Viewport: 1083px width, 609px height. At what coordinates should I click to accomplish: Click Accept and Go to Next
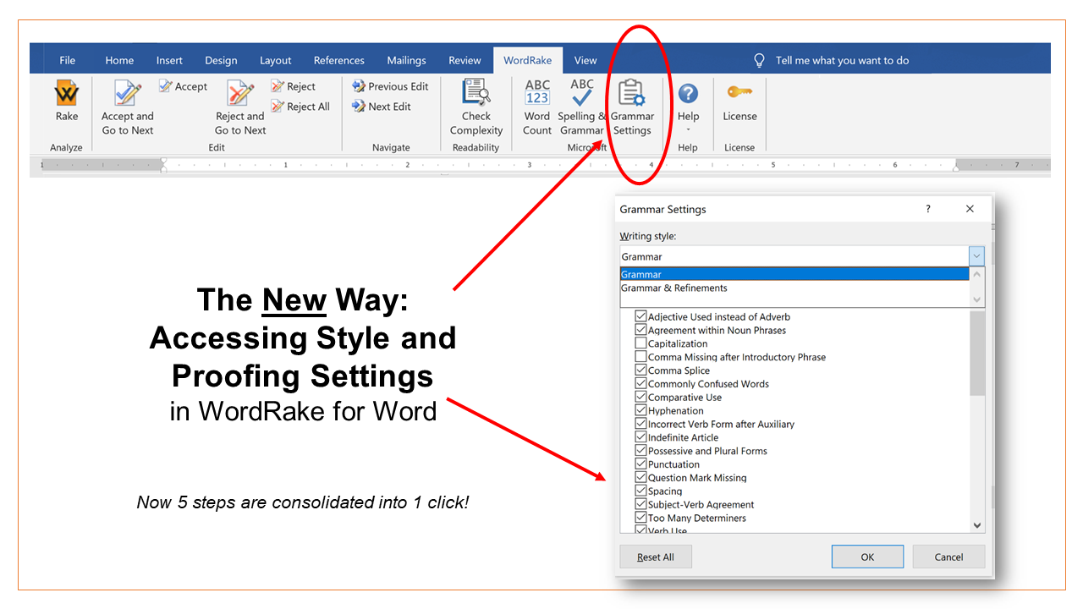[128, 107]
